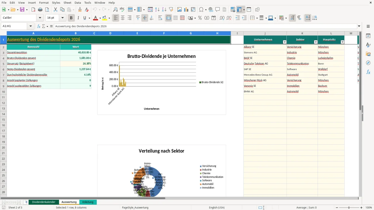Click the Insert Hyperlink icon
Viewport: 374px width, 210px height.
[x=211, y=10]
